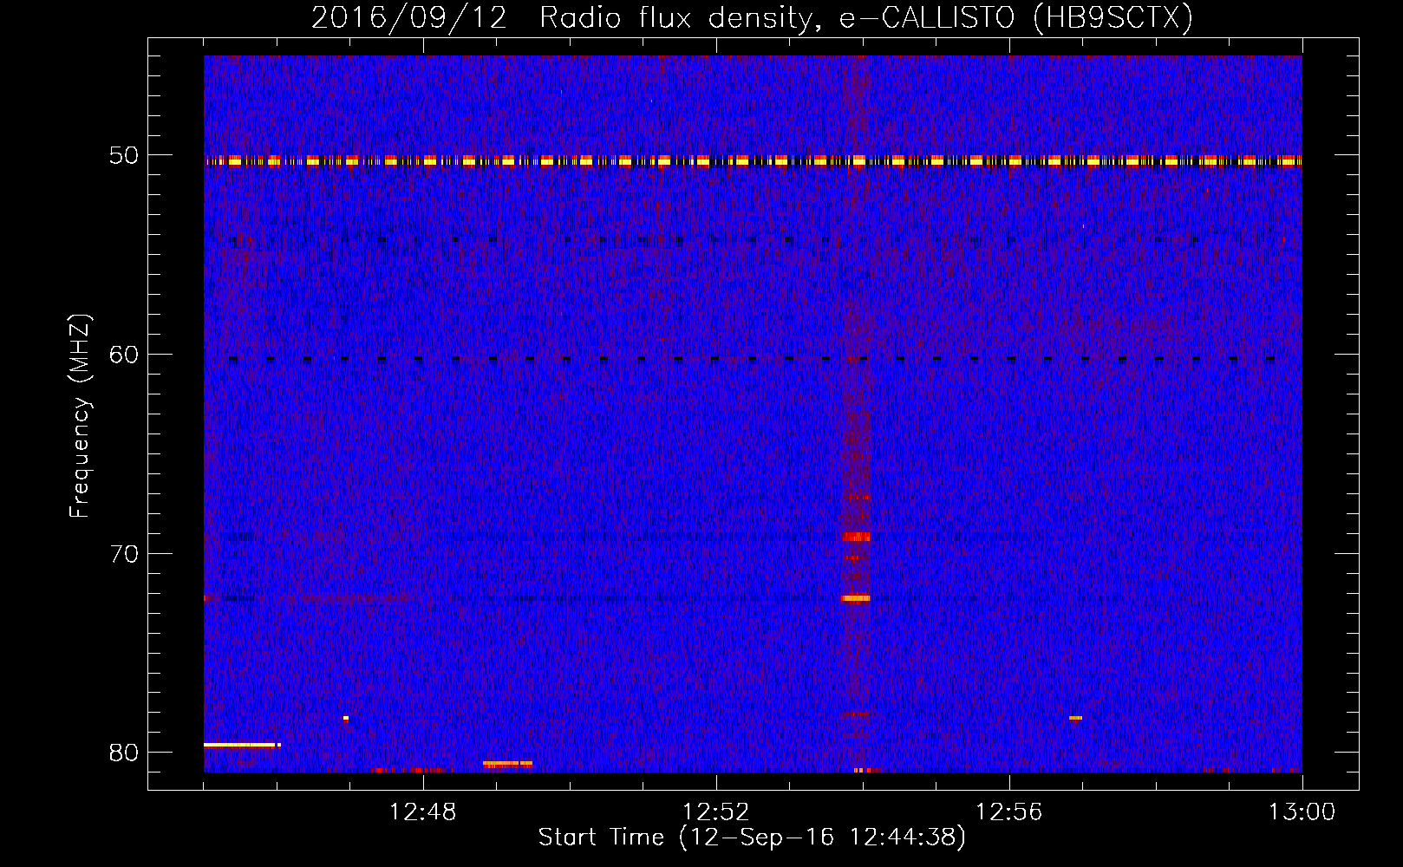Click the vertical red burst near 12:54

pos(857,414)
